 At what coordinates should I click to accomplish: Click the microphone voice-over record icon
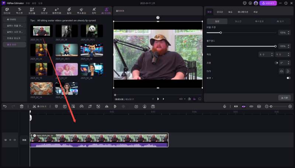tap(224, 106)
